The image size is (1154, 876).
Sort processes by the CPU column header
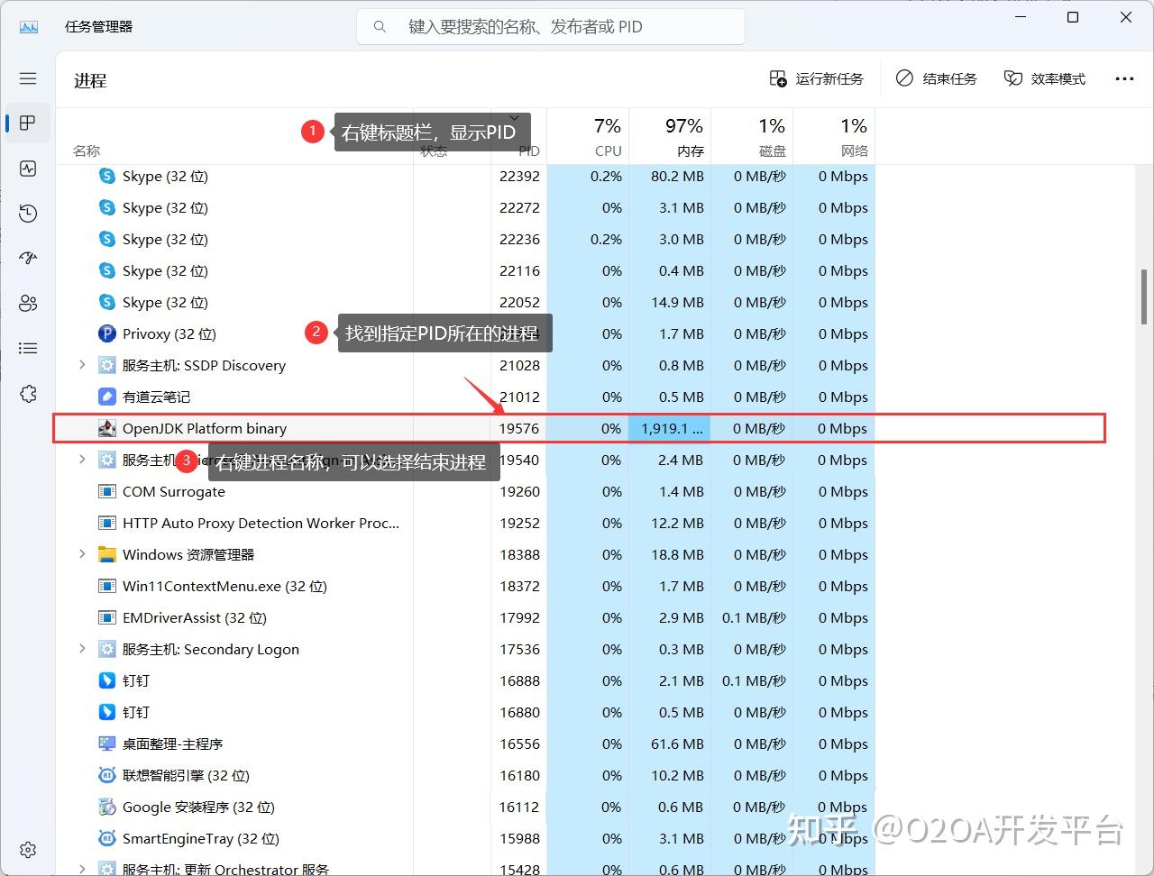click(588, 137)
